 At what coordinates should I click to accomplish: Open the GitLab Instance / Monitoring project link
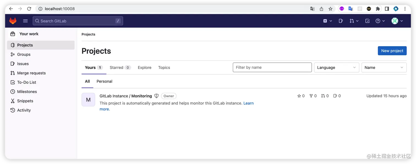point(126,96)
